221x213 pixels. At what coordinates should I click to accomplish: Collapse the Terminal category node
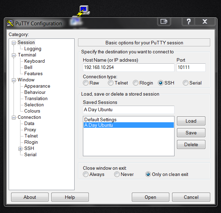[14, 55]
